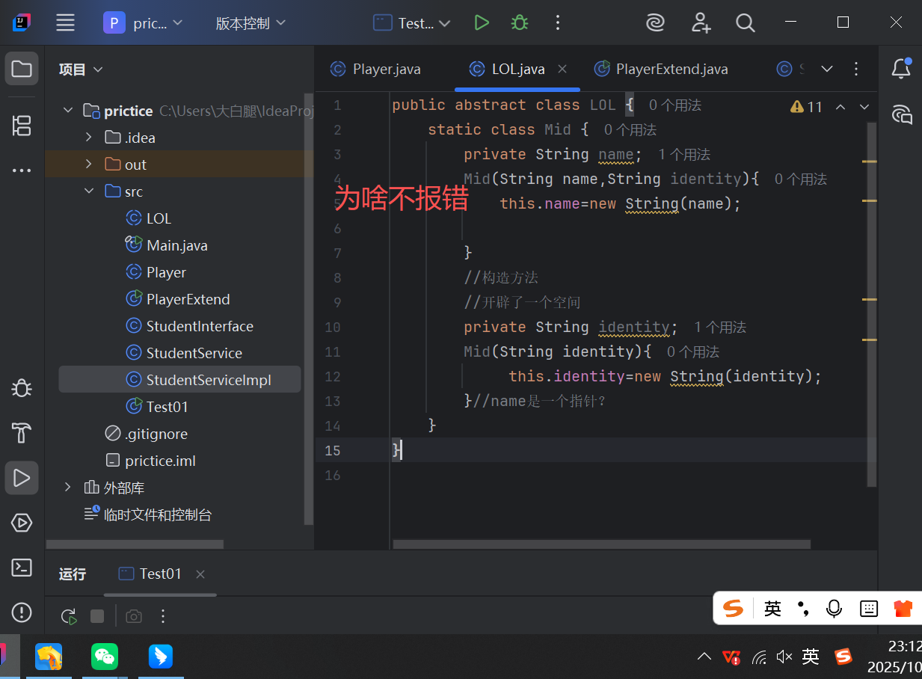The width and height of the screenshot is (922, 679).
Task: Open the Debug tool window on the left bar
Action: (x=22, y=388)
